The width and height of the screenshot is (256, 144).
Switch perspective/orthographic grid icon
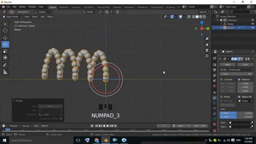(207, 56)
